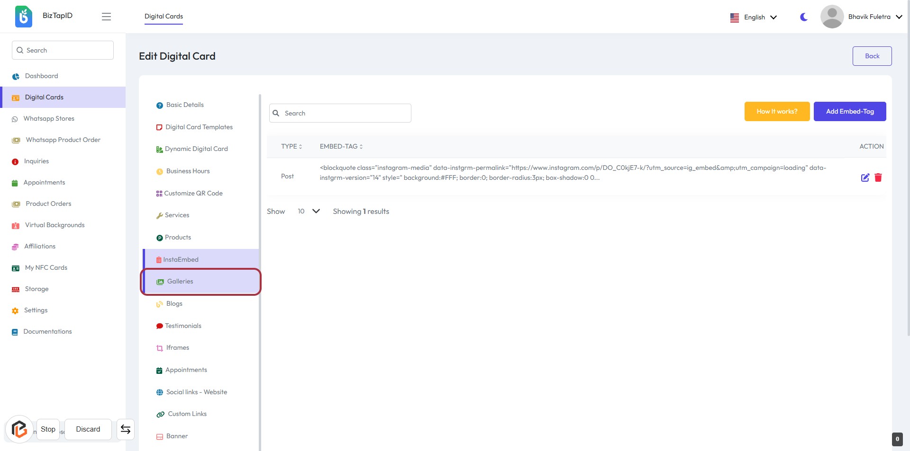Click the Back button
This screenshot has height=451, width=910.
tap(872, 56)
